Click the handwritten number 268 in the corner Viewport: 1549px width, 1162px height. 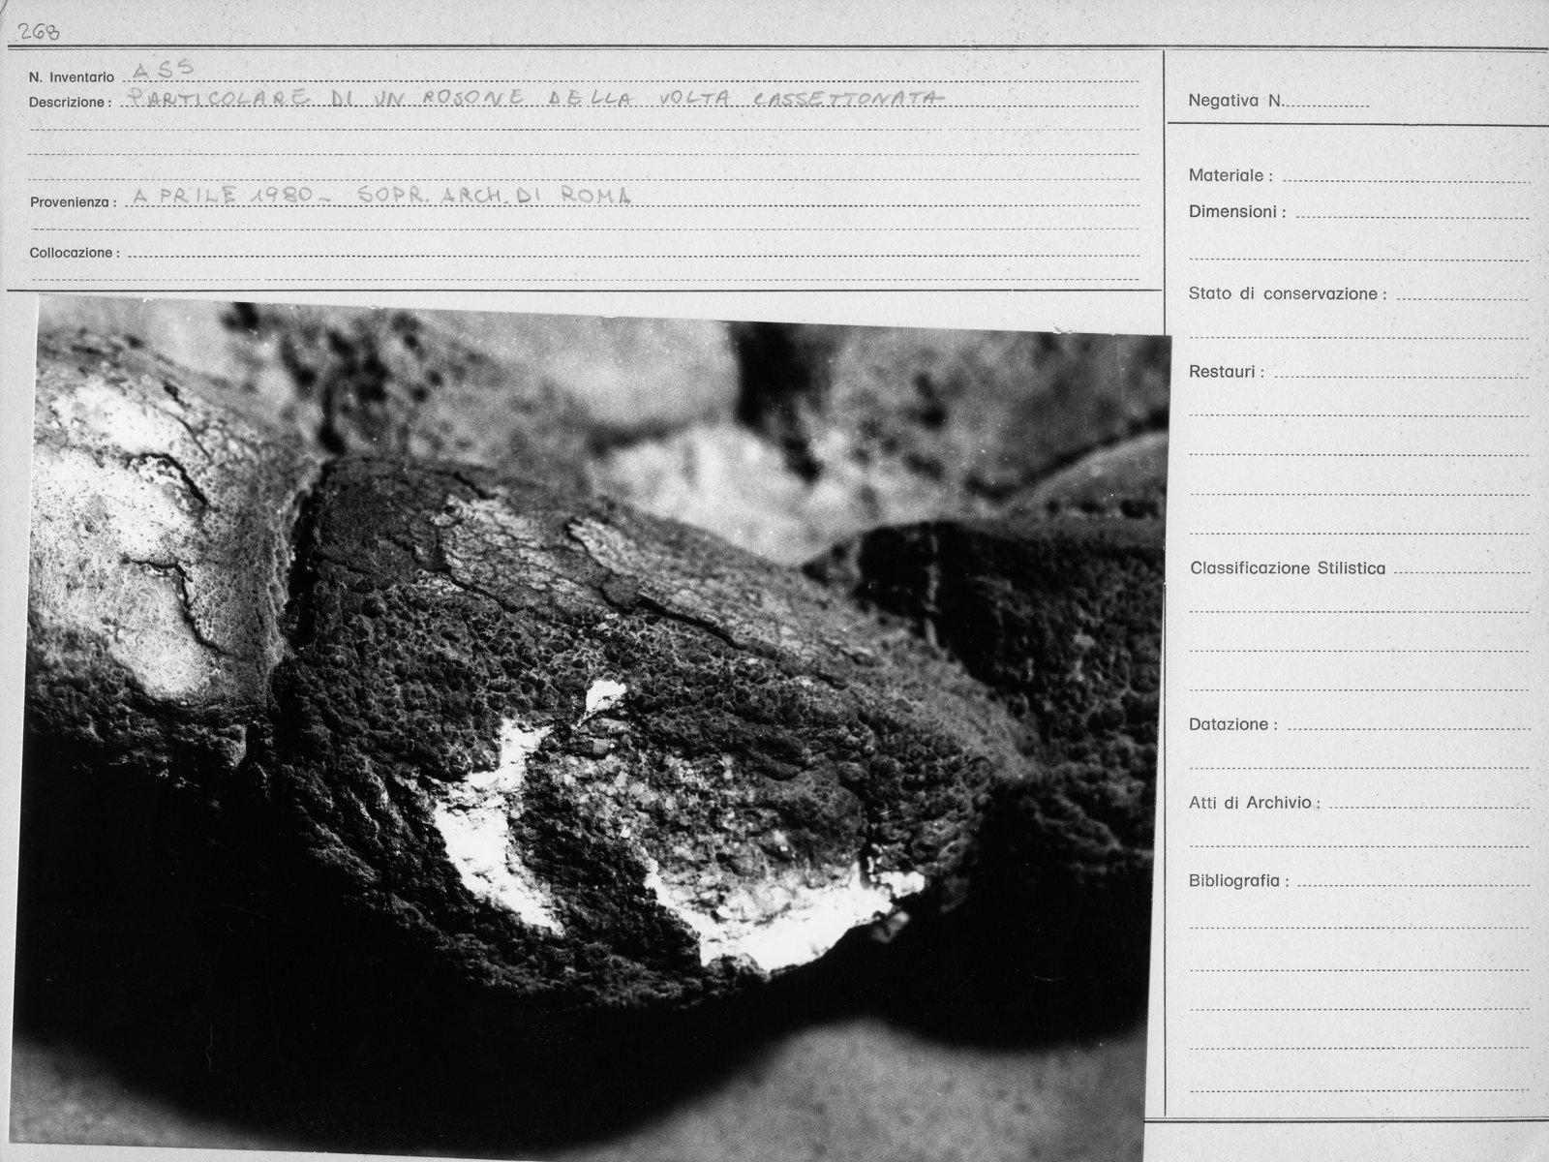[x=39, y=31]
